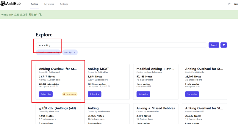Toggle the light/dark theme sun icon
The image size is (238, 124).
(x=229, y=4)
